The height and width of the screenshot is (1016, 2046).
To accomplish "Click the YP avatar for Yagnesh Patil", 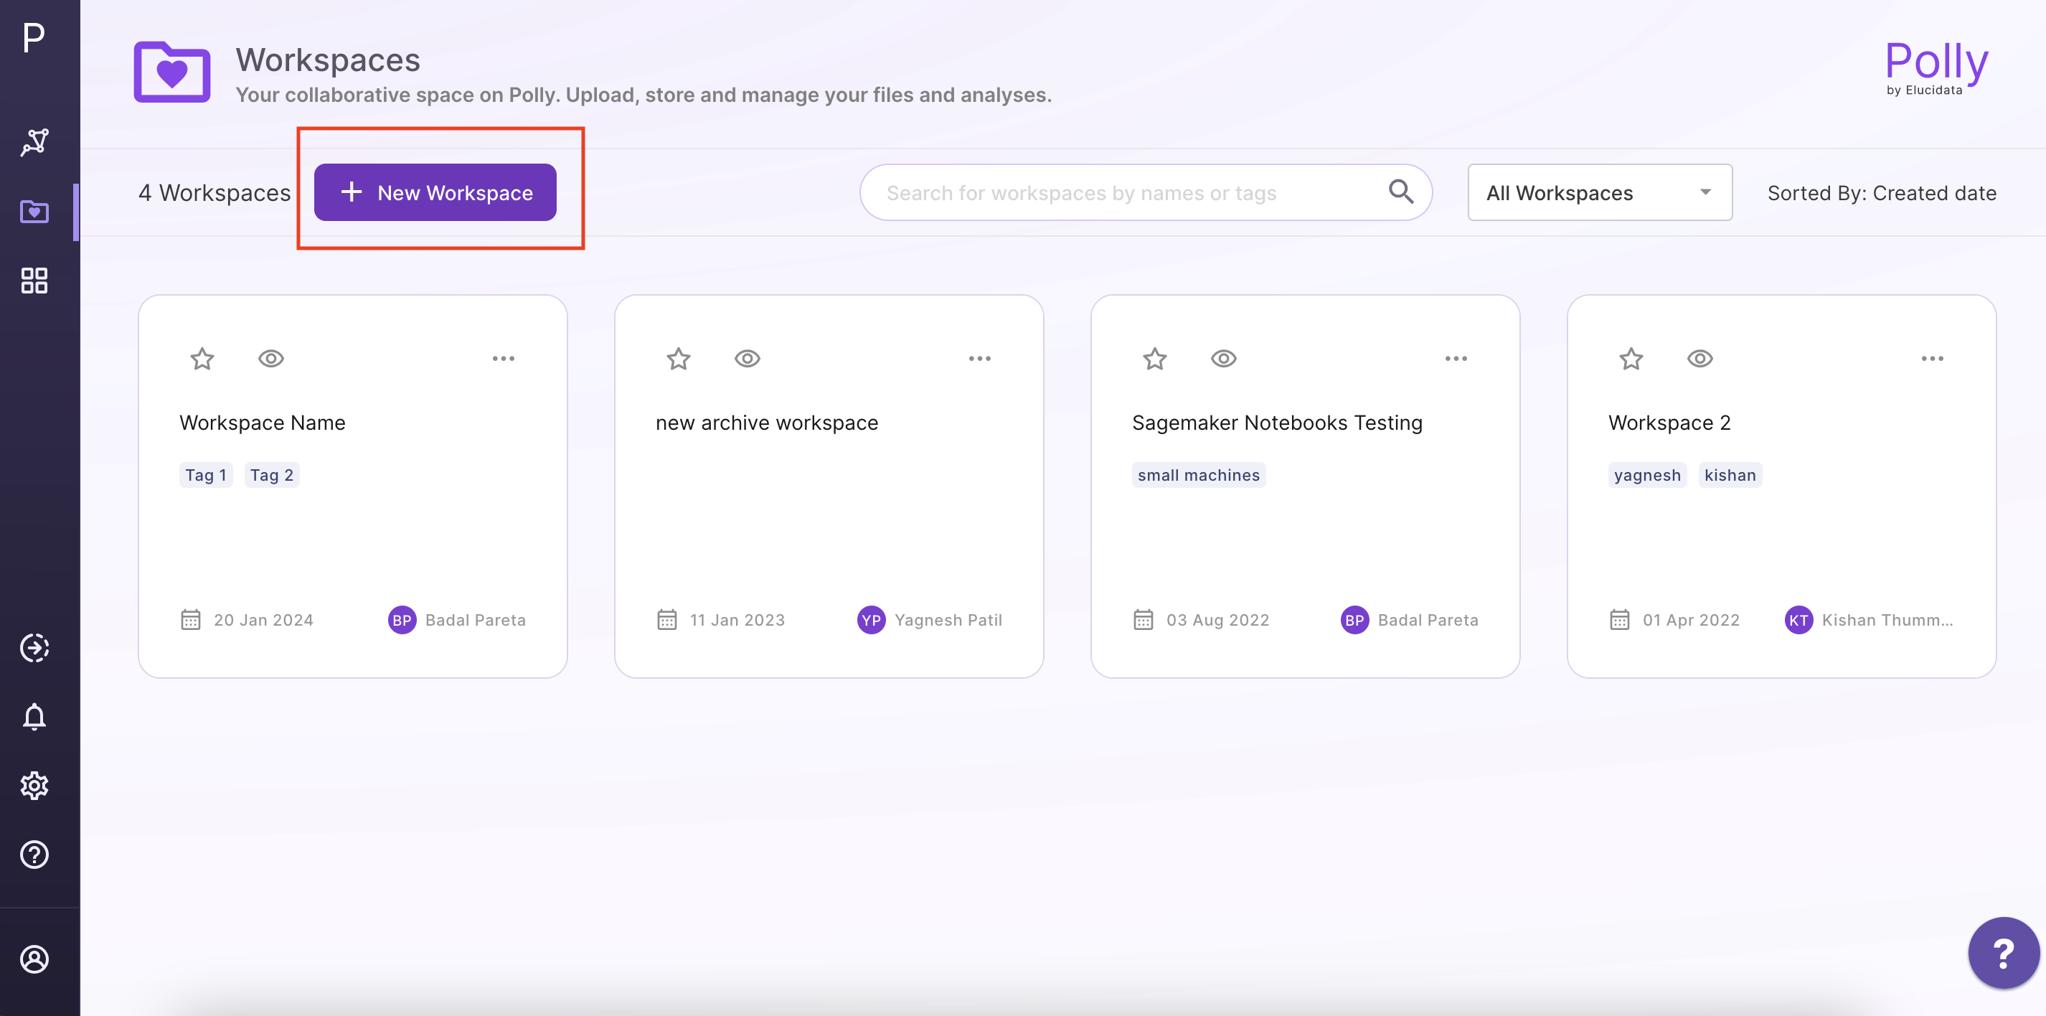I will point(872,621).
